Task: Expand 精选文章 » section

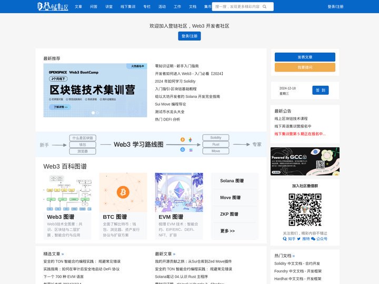Action: click(x=54, y=254)
